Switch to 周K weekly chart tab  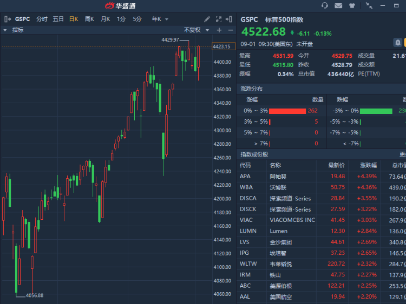[x=89, y=19]
